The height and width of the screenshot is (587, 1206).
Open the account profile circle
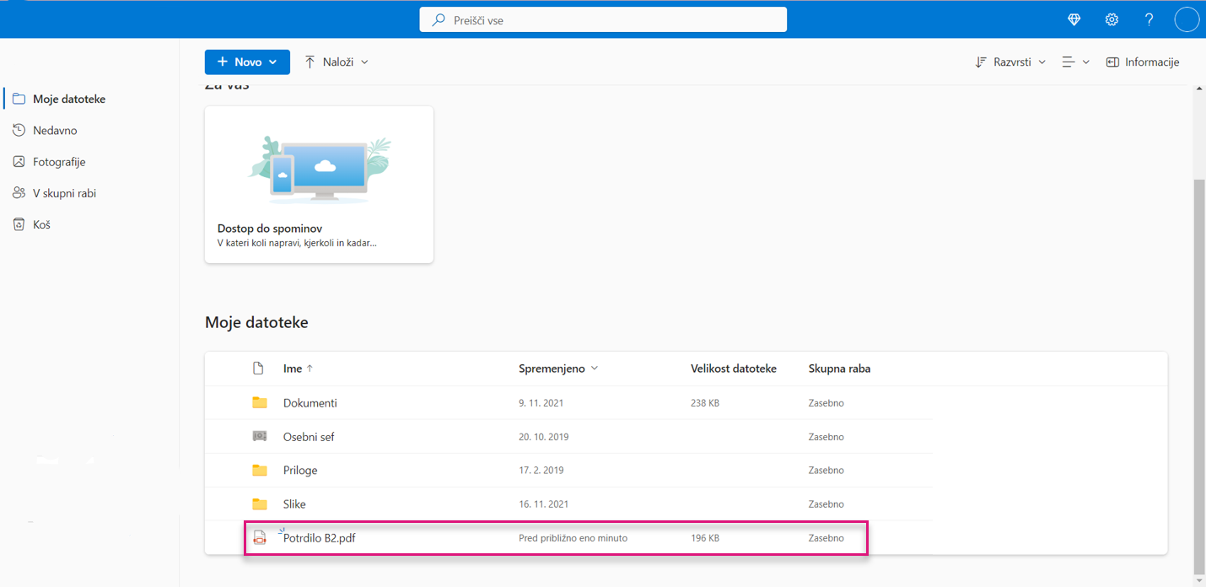coord(1187,19)
